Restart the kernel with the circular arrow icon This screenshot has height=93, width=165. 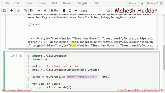coord(70,11)
